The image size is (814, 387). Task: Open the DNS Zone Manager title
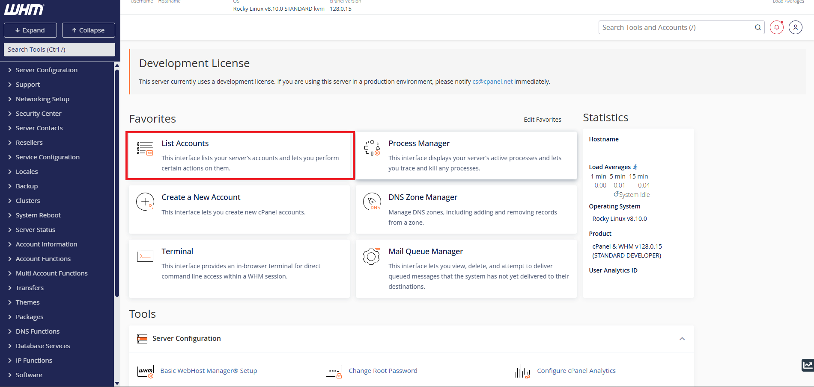point(423,197)
